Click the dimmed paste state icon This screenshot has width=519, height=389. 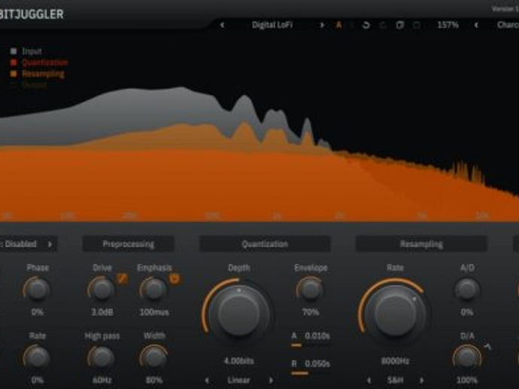(417, 25)
